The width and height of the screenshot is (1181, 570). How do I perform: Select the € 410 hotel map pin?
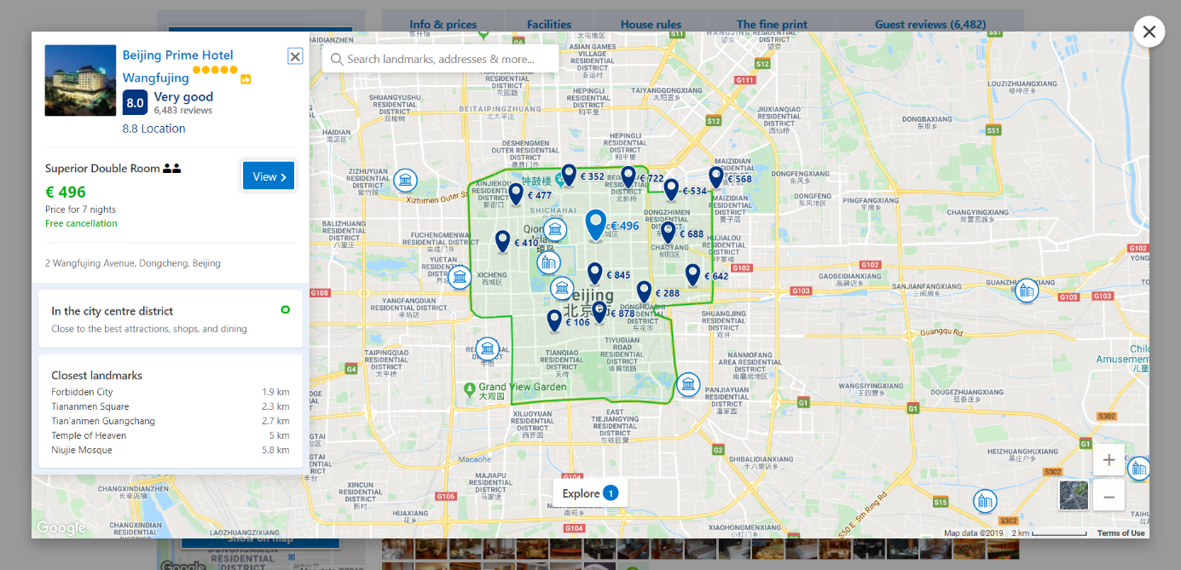tap(502, 242)
